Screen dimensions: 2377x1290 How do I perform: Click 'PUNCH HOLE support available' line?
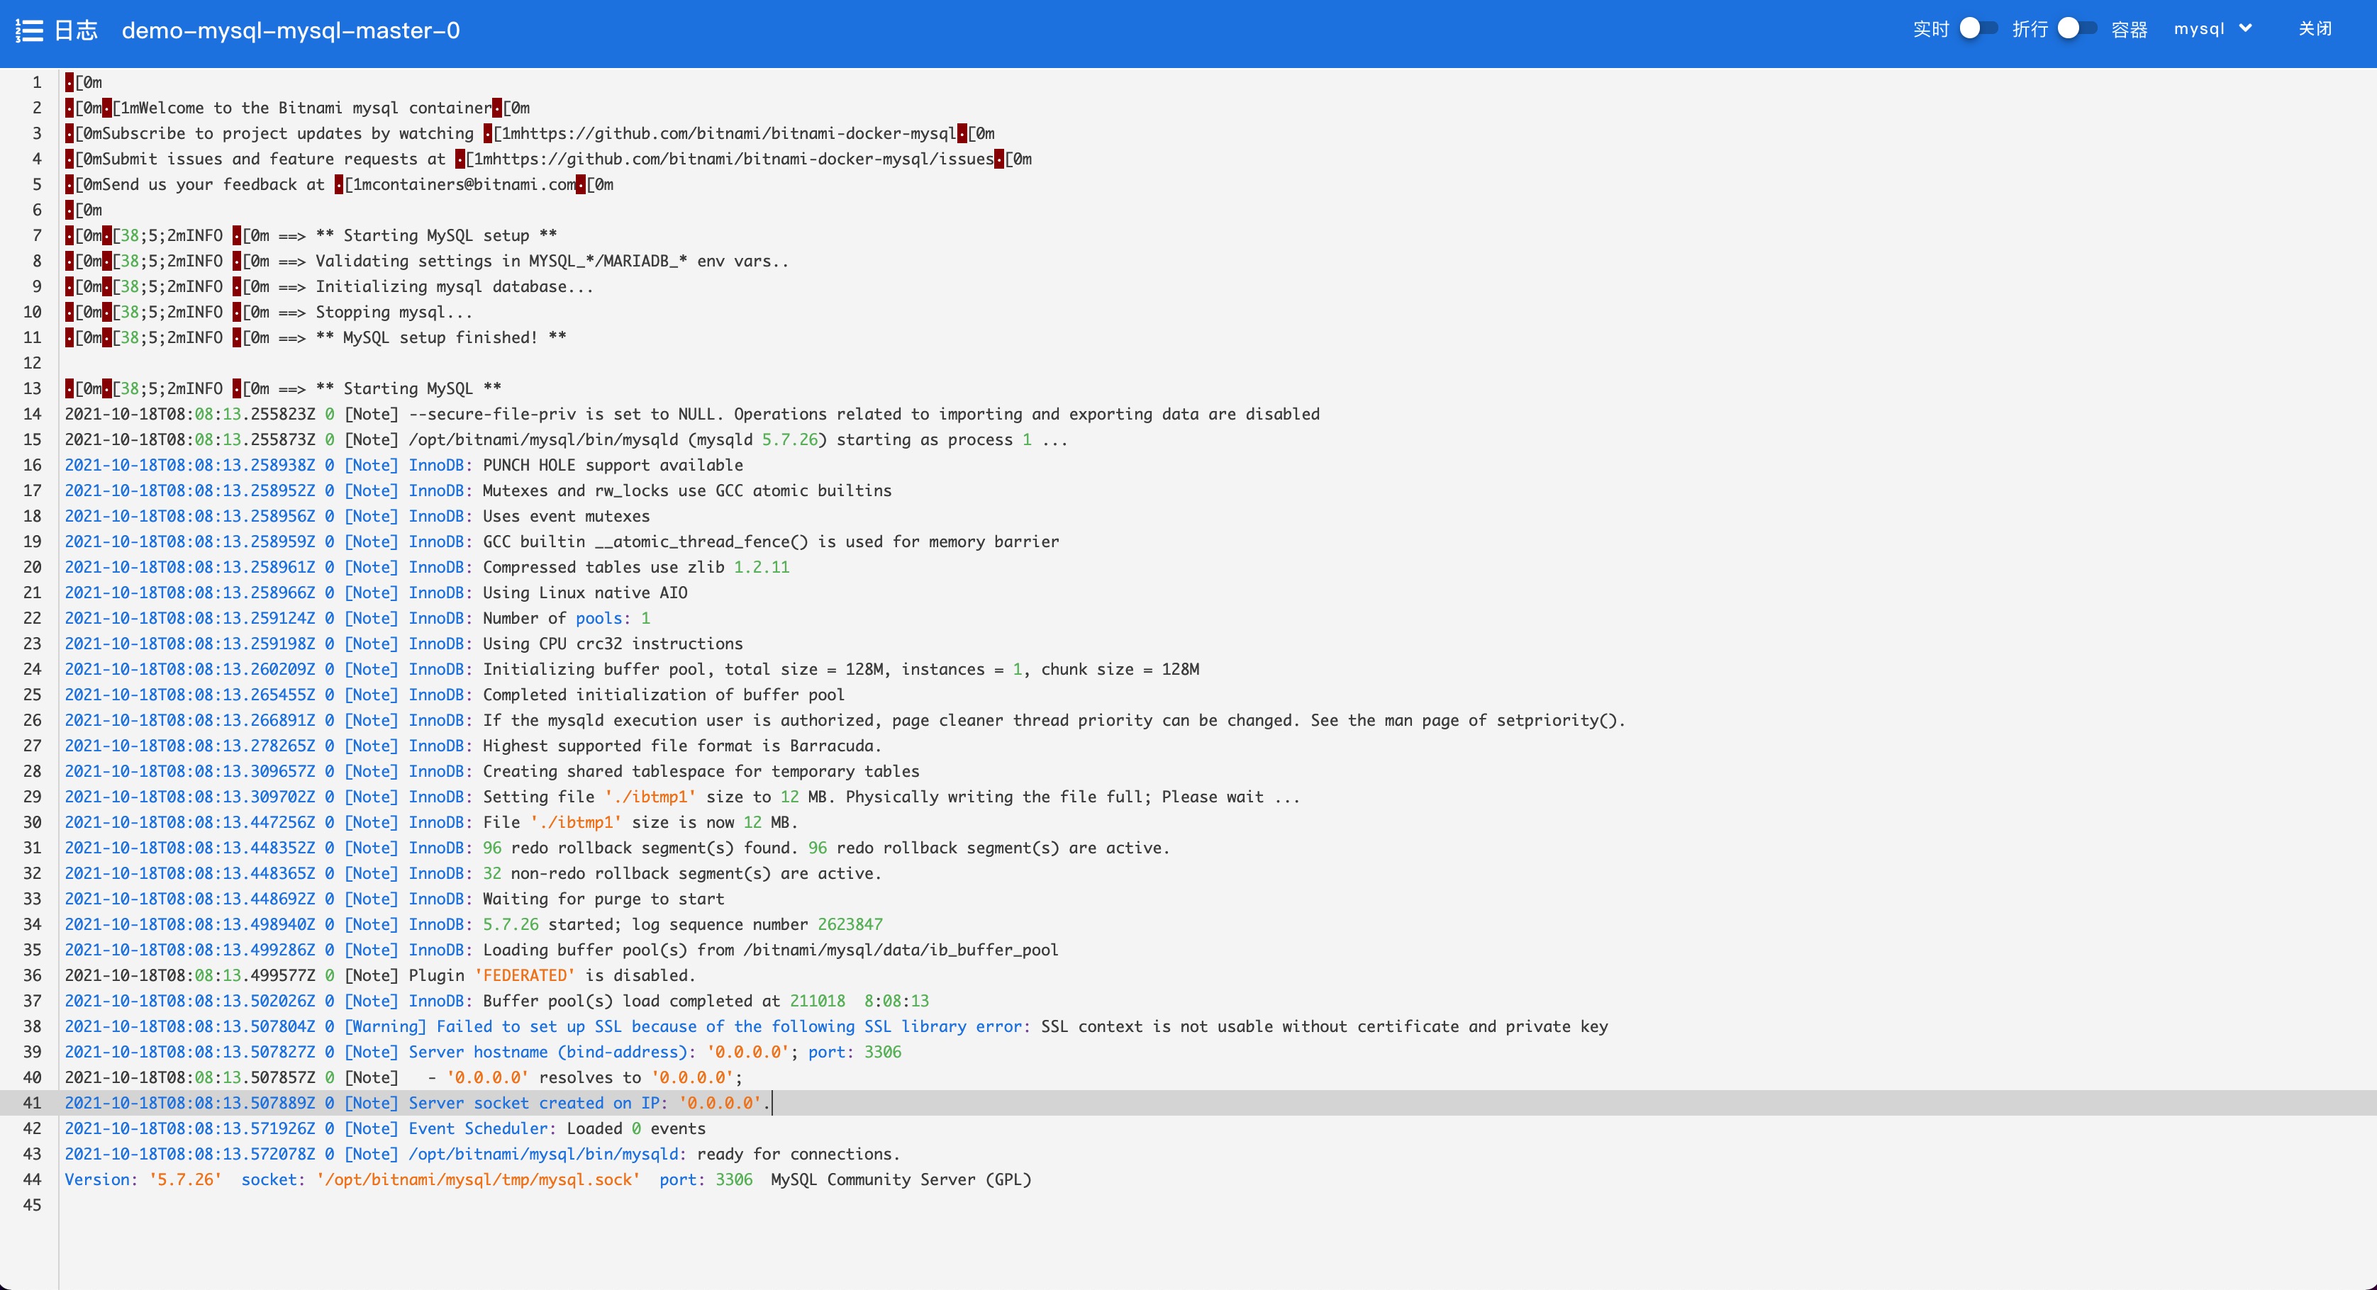404,465
